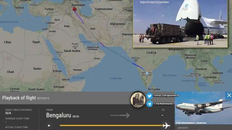Screen dimensions: 232x130
Task: Click the red aircraft marker near Azerbaijan
Action: pos(74,9)
